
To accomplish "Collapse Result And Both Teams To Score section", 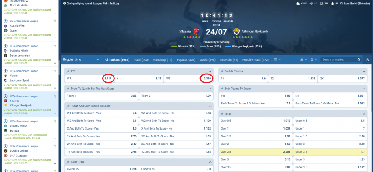I will pos(210,106).
